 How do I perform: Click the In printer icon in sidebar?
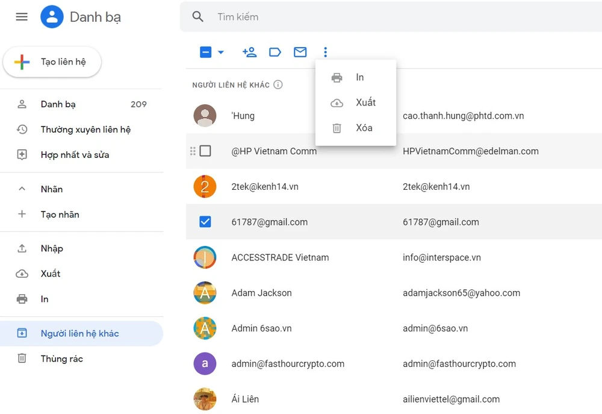pos(22,298)
